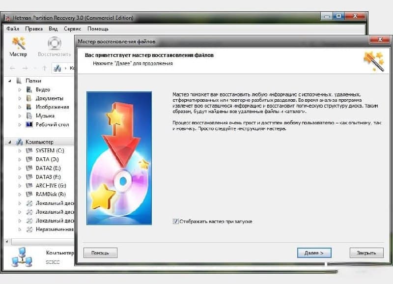Click the magic wand icon in wizard header
The width and height of the screenshot is (393, 284).
(x=374, y=61)
